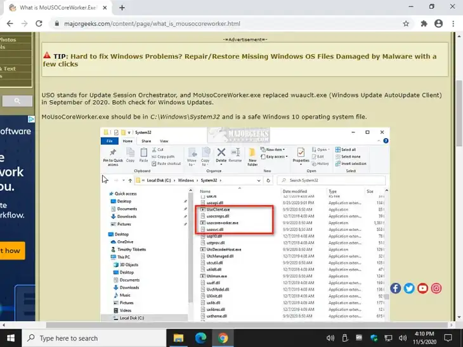This screenshot has width=463, height=347.
Task: Click the VM keyboard tray icon
Action: coord(359,337)
